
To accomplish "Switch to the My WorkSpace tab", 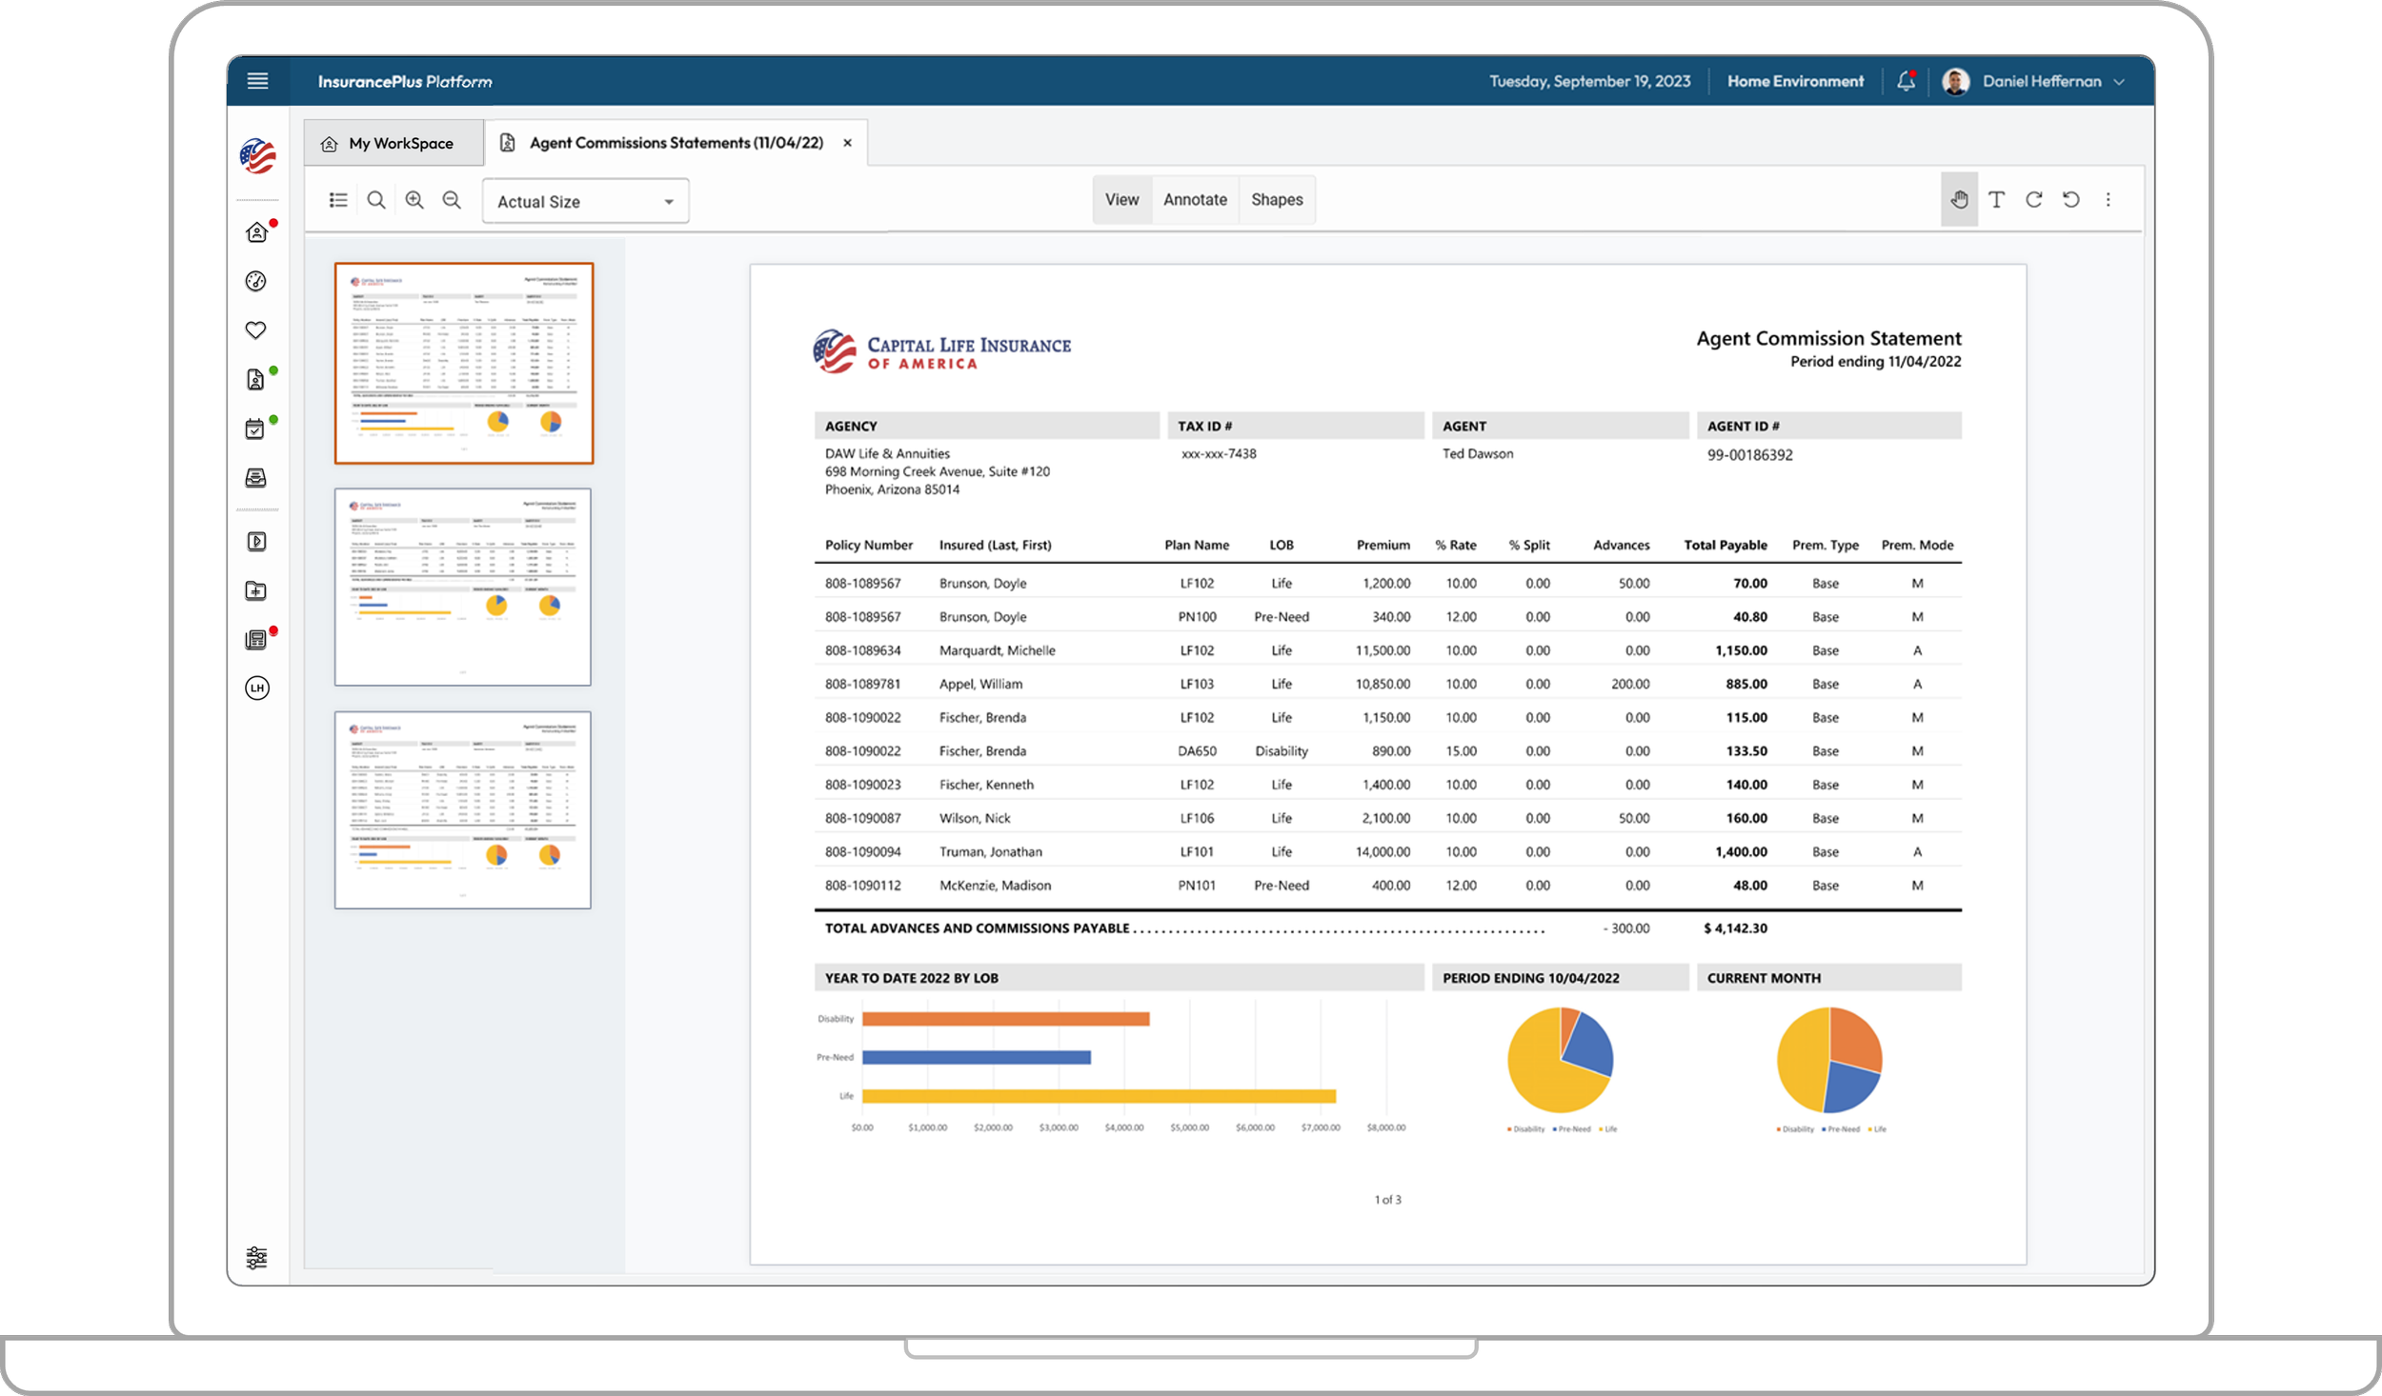I will (x=393, y=142).
